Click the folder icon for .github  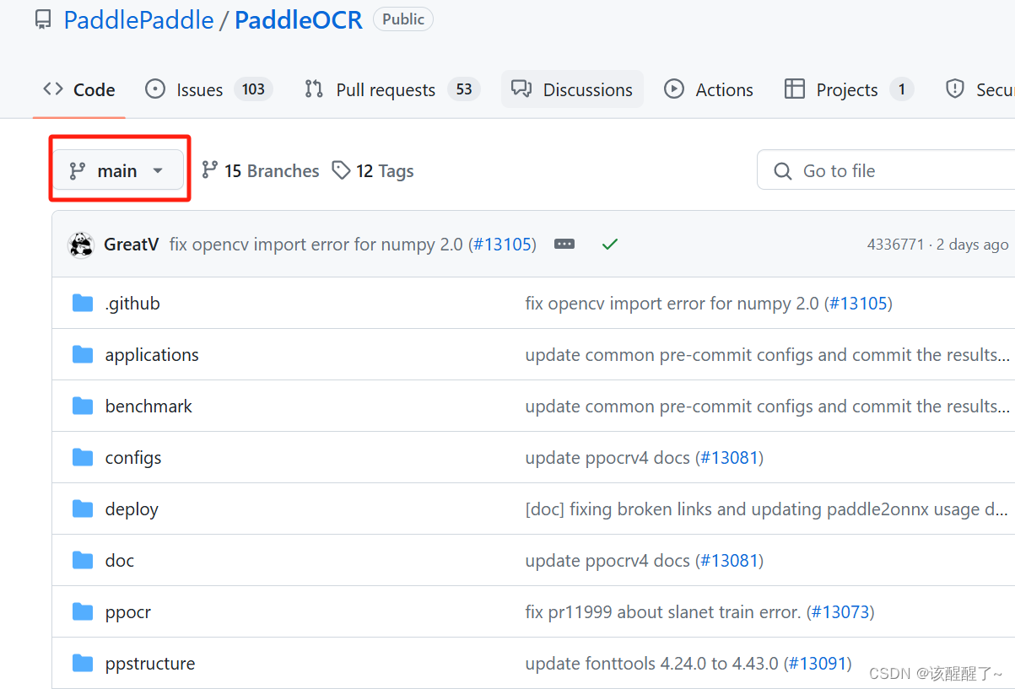(x=83, y=303)
